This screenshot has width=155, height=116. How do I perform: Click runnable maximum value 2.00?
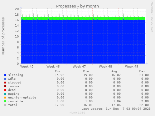point(145,101)
